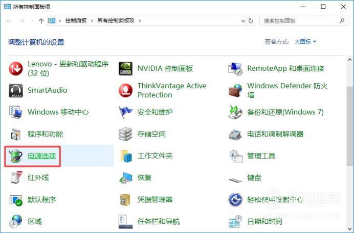Expand the address bar history dropdown
The width and height of the screenshot is (354, 233).
(243, 21)
